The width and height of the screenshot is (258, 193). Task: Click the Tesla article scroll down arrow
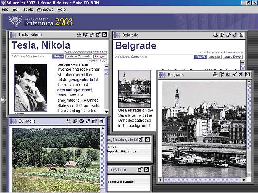[106, 112]
